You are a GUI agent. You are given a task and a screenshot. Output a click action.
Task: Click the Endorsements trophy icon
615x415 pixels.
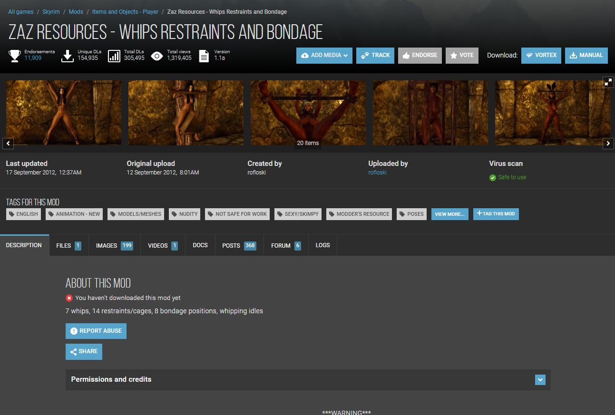(14, 56)
